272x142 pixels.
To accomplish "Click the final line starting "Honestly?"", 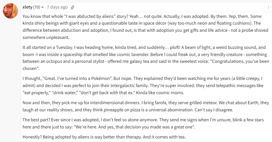I will click(x=104, y=137).
